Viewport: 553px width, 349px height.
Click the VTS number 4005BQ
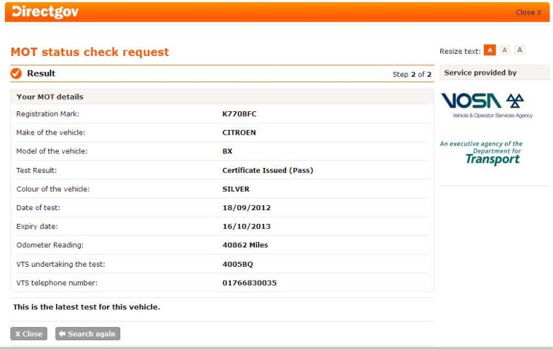(237, 264)
